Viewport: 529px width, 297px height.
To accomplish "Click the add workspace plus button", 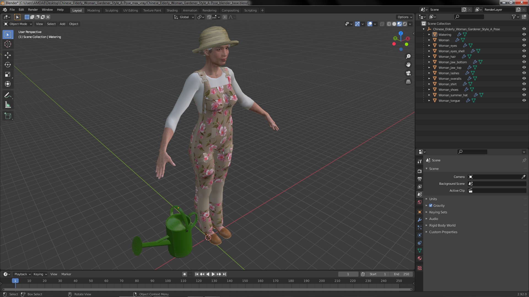I will 262,10.
